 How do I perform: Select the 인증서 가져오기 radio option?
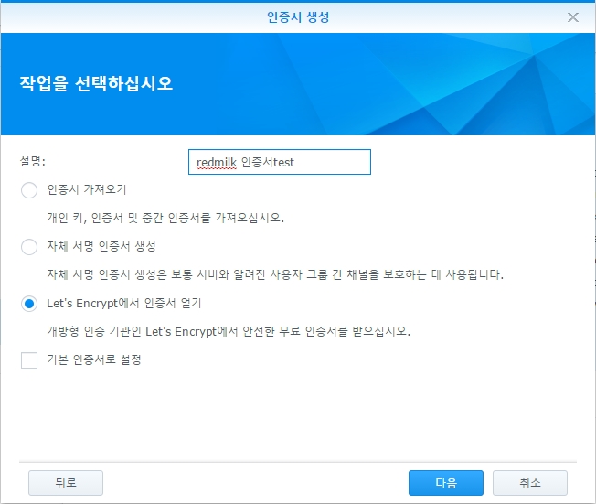point(29,190)
